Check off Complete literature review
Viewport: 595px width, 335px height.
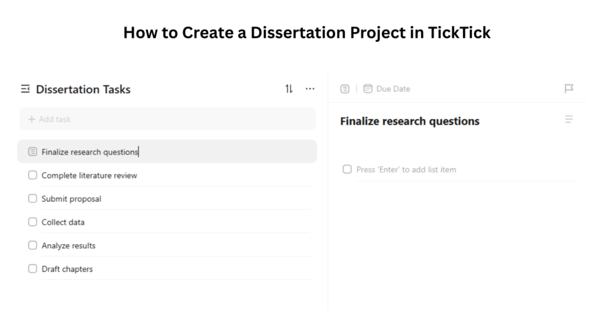(x=33, y=175)
